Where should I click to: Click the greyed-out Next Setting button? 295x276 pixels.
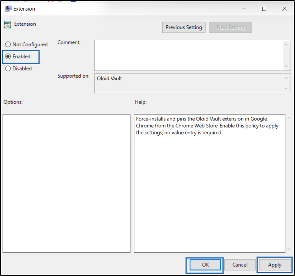(x=231, y=28)
